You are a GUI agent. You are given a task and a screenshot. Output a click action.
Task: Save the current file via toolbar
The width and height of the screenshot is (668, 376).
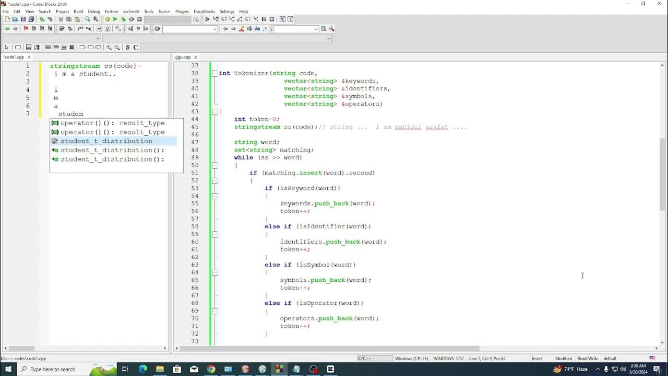click(23, 19)
